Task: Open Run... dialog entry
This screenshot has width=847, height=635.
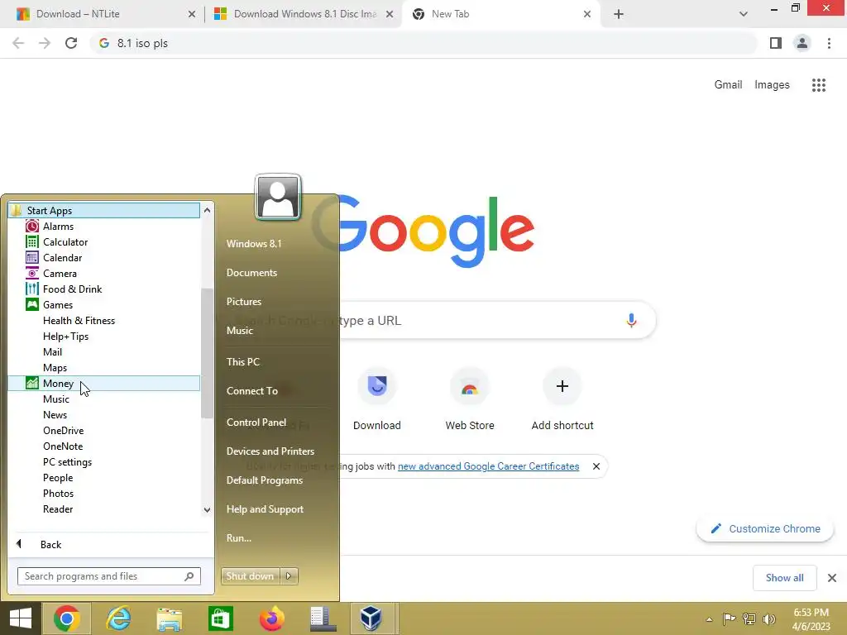Action: 239,537
